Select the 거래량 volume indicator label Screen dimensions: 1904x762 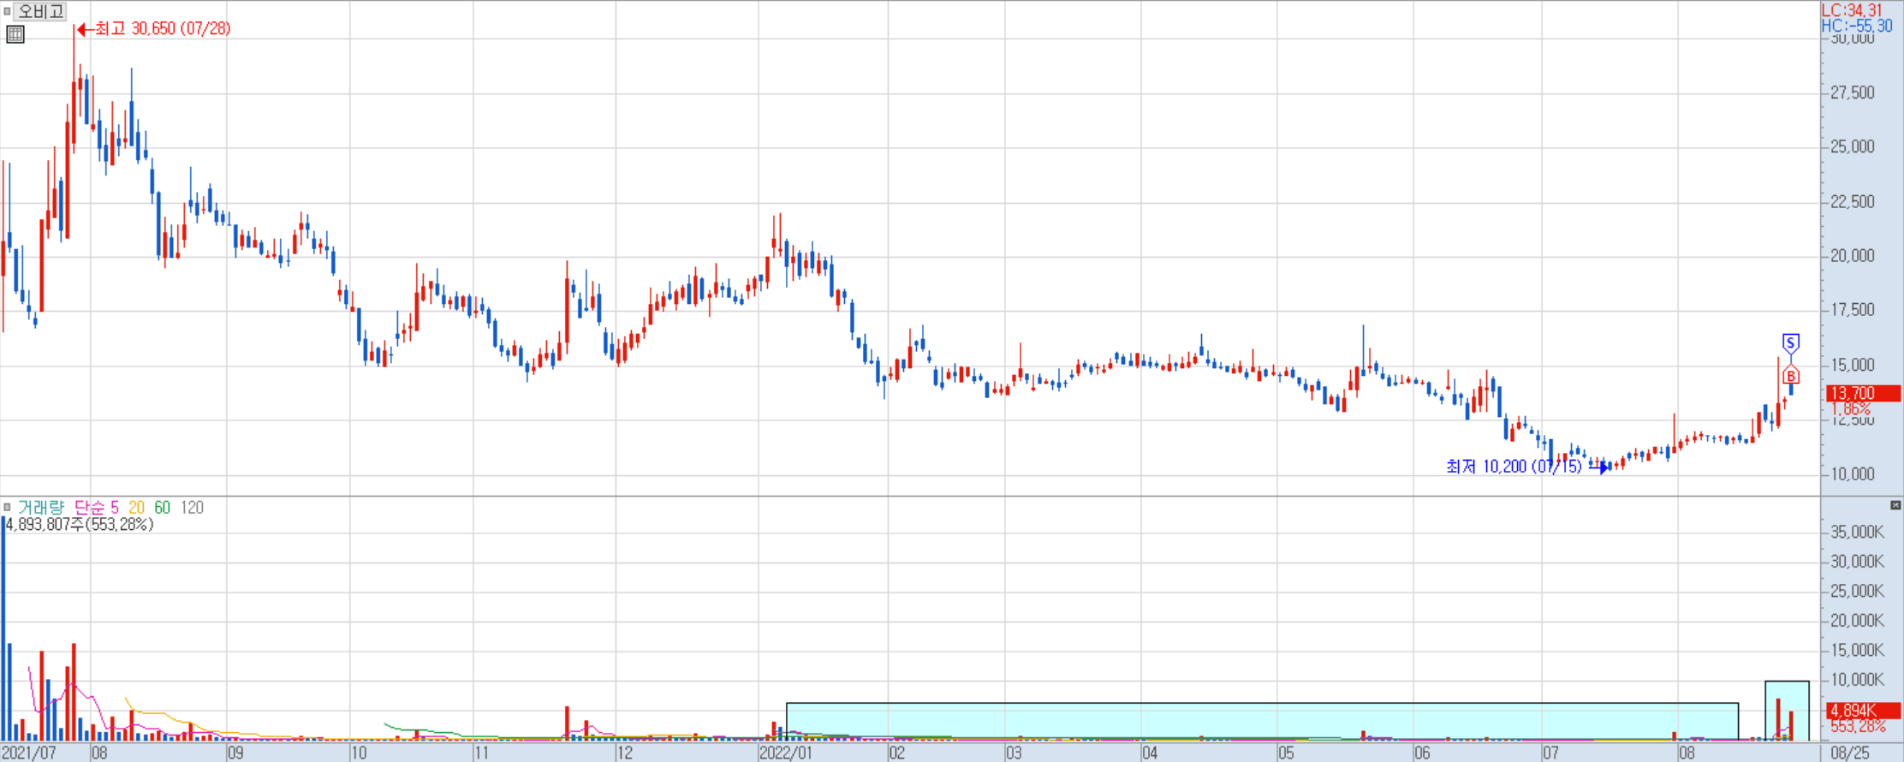[41, 508]
